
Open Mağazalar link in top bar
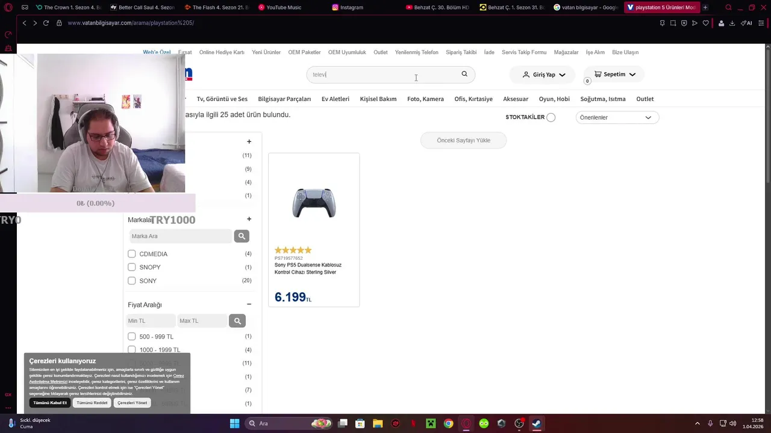click(x=566, y=52)
